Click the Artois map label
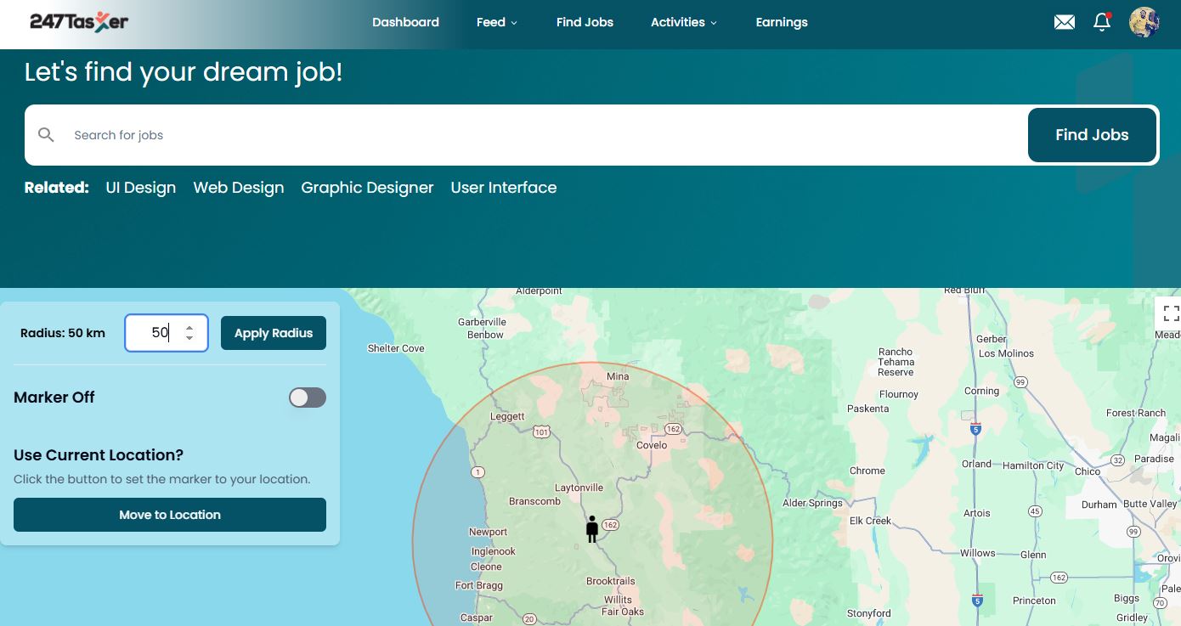Image resolution: width=1181 pixels, height=626 pixels. 977,513
